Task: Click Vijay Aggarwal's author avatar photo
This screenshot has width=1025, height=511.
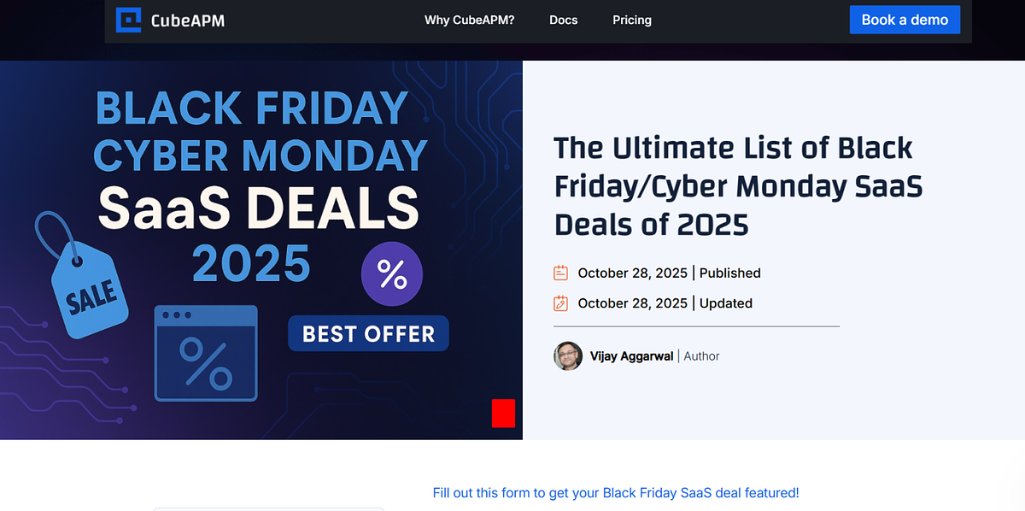Action: pos(568,356)
